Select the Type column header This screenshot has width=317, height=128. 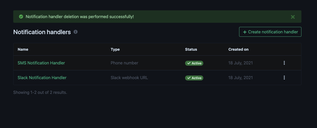pyautogui.click(x=115, y=49)
